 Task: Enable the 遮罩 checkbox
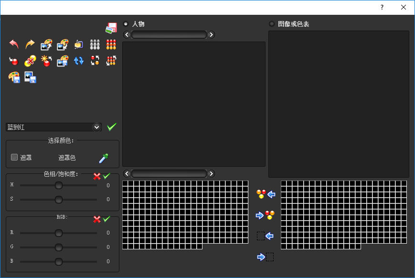coord(14,157)
